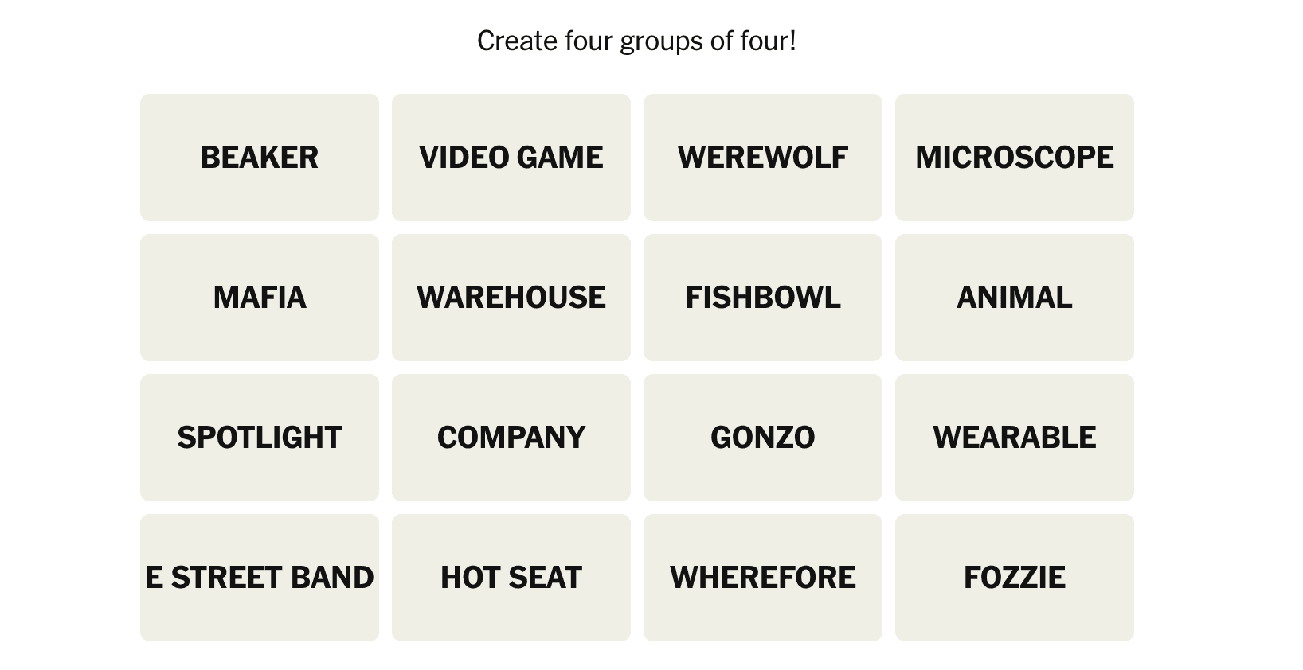1303x670 pixels.
Task: Pick the WEARABLE tile
Action: [x=1015, y=438]
